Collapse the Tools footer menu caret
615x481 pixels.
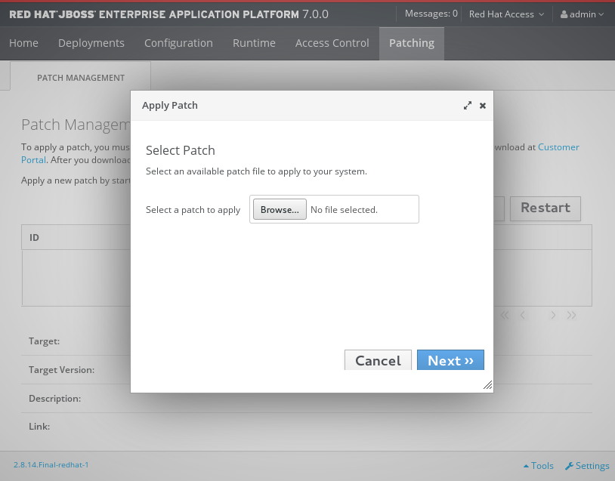pos(528,465)
